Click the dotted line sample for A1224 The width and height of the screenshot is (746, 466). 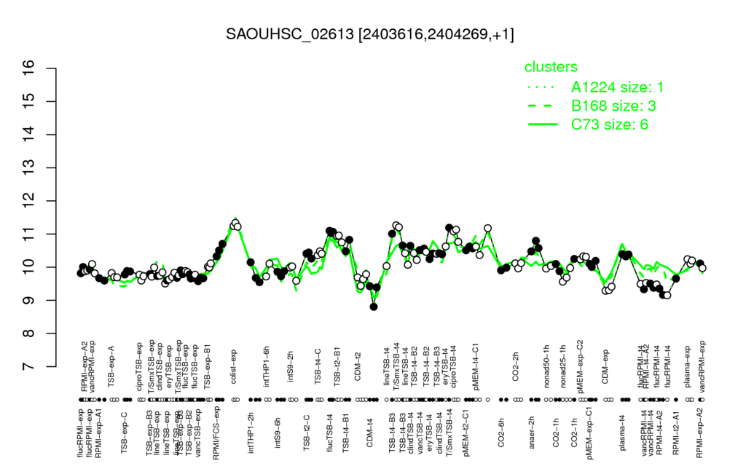pos(543,87)
